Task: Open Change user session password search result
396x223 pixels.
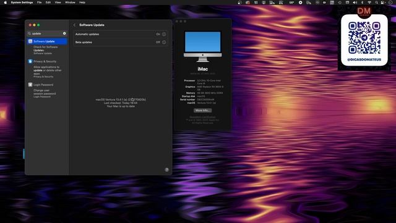Action: pyautogui.click(x=45, y=94)
